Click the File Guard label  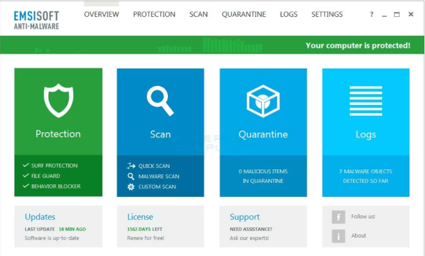[46, 176]
